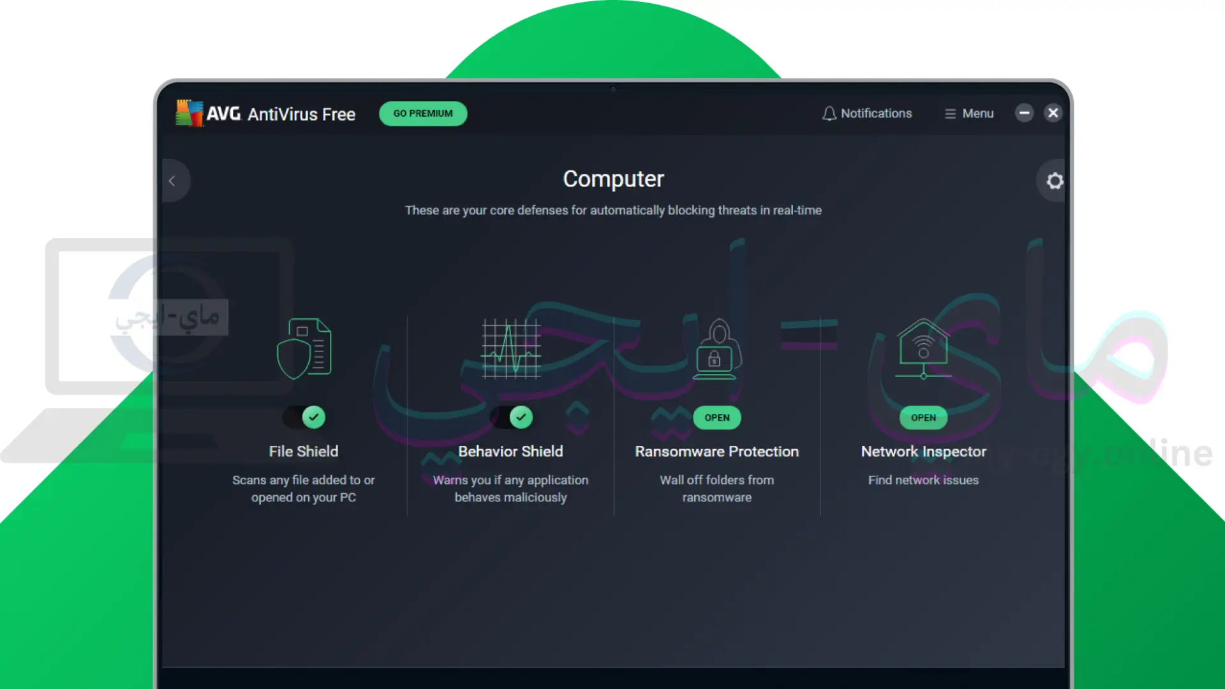Toggle the File Shield switch
The height and width of the screenshot is (689, 1225).
coord(304,417)
